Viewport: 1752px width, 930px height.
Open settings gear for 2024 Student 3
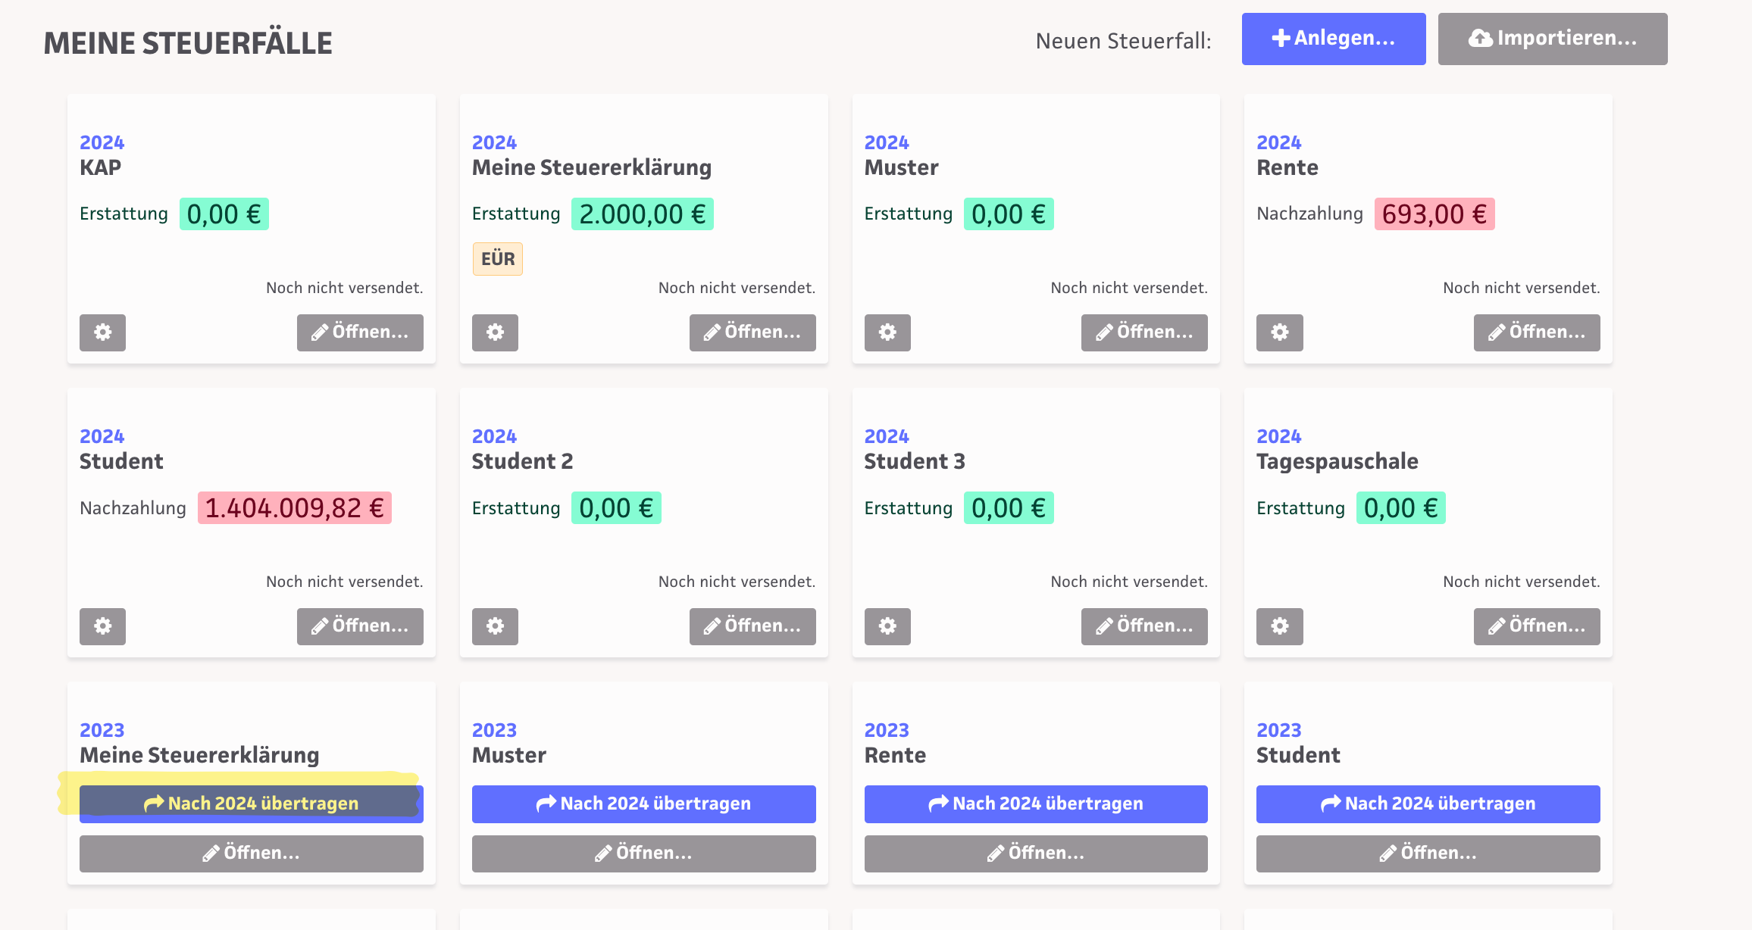[887, 626]
